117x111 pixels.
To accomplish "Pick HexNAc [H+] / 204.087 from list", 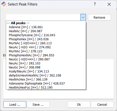I will point(46,31).
